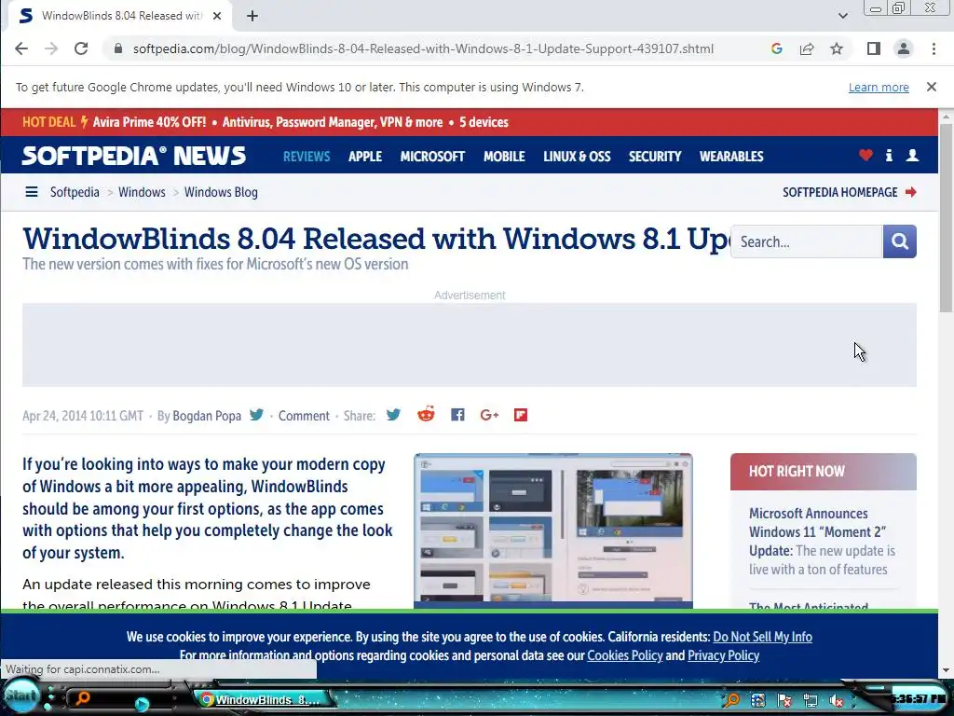954x716 pixels.
Task: Open author Bogdan Popa's page
Action: (207, 416)
